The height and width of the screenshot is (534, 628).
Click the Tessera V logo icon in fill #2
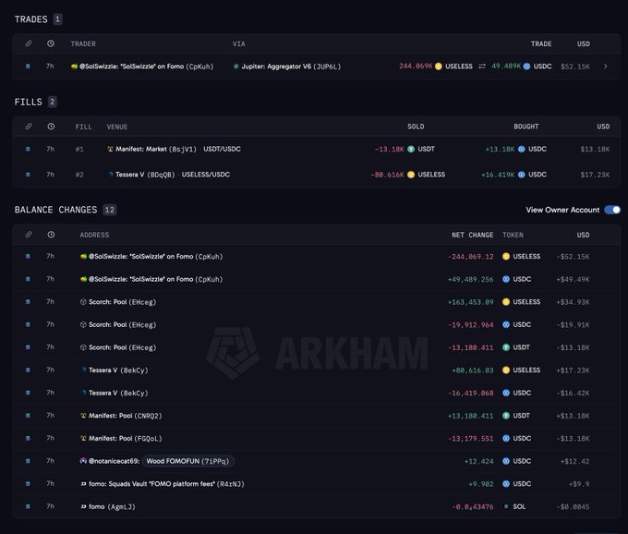[x=111, y=175]
